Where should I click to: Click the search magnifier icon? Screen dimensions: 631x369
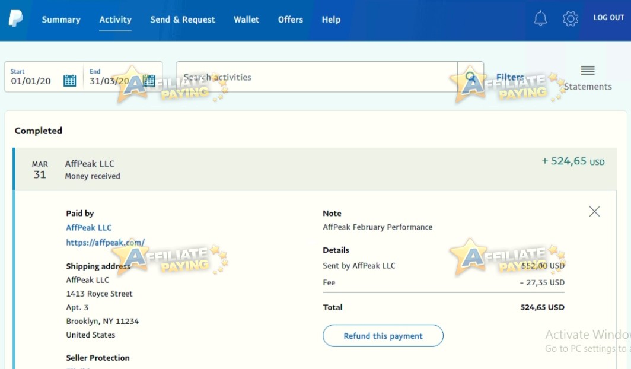point(470,77)
